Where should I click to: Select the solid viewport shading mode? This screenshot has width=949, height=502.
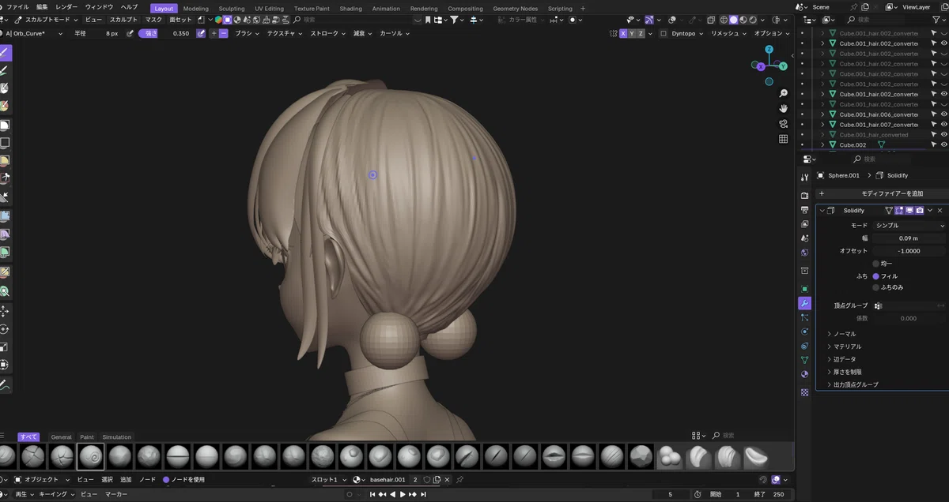(733, 20)
